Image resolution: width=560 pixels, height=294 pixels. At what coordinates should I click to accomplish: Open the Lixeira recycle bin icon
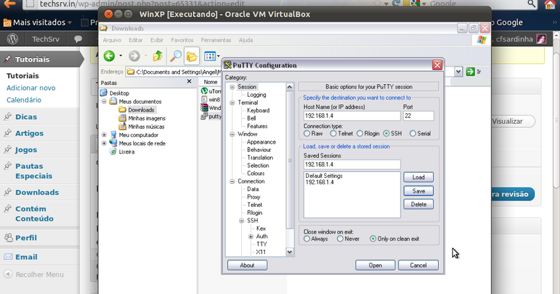[113, 152]
